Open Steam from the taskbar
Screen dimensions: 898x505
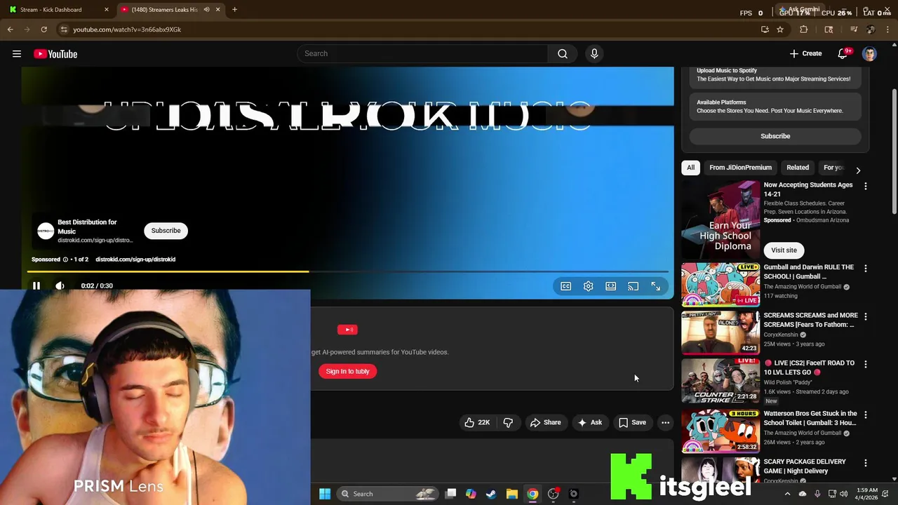491,494
